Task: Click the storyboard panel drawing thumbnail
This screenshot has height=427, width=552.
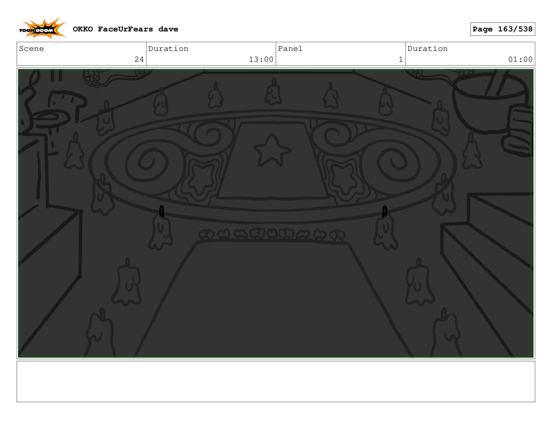Action: (276, 213)
